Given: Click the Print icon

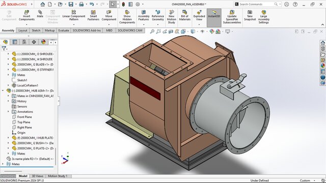Looking at the screenshot, I should click(x=81, y=4).
